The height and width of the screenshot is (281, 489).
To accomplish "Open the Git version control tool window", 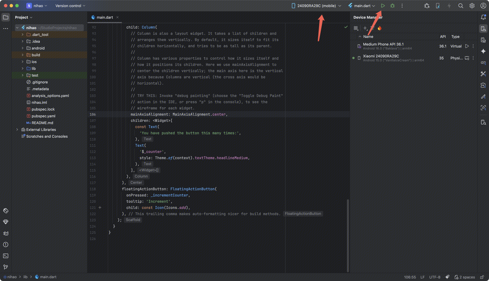I will (6, 267).
